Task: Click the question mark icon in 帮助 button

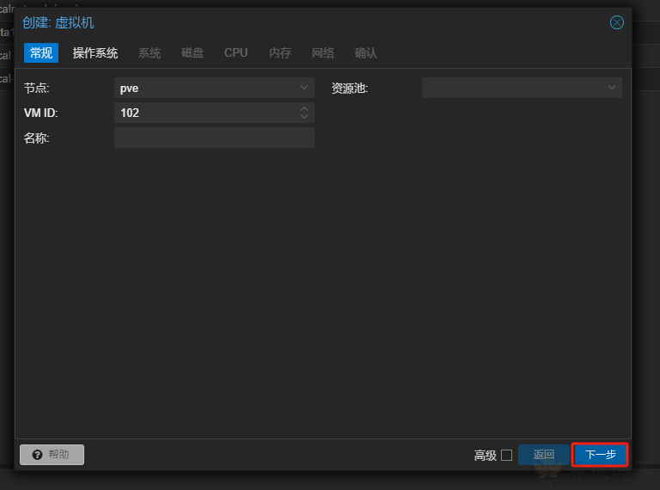Action: (x=38, y=455)
